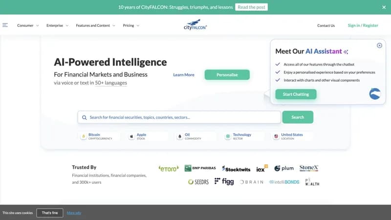Click the eToro partner logo
The width and height of the screenshot is (391, 220).
pyautogui.click(x=169, y=168)
